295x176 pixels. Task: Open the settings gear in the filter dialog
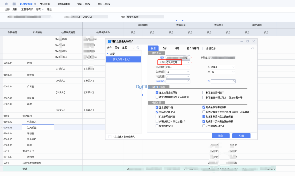tap(138, 47)
